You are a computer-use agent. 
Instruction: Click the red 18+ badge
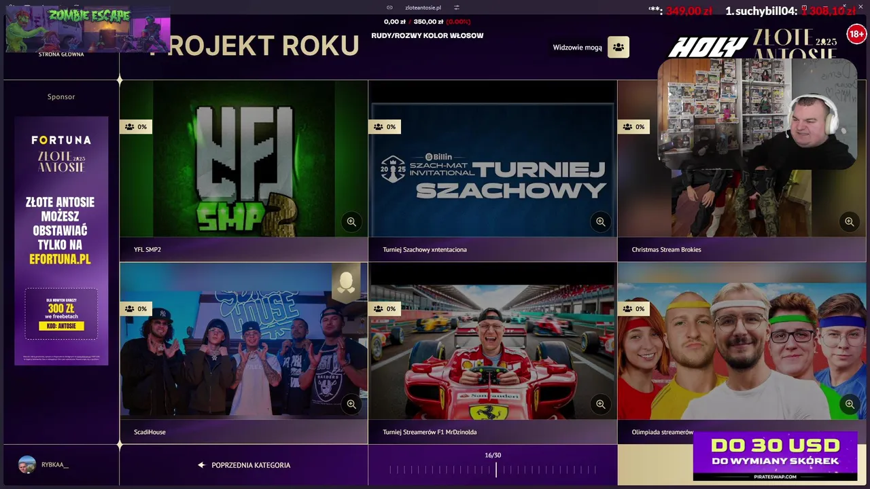click(x=856, y=34)
